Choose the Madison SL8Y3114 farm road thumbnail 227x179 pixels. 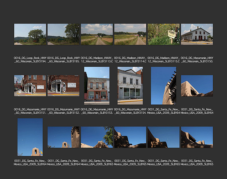[130, 34]
